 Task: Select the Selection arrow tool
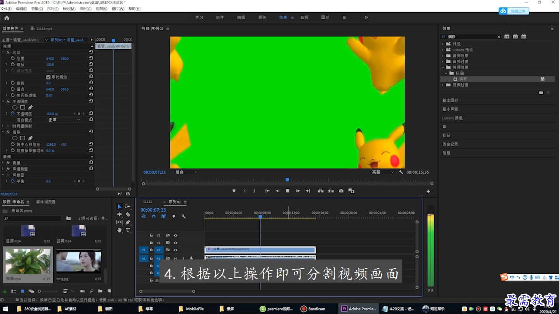(119, 206)
